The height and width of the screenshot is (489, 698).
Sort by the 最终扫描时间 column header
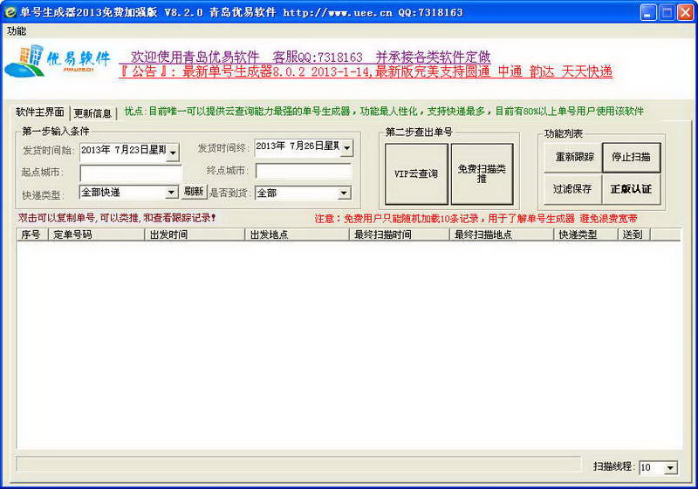400,234
